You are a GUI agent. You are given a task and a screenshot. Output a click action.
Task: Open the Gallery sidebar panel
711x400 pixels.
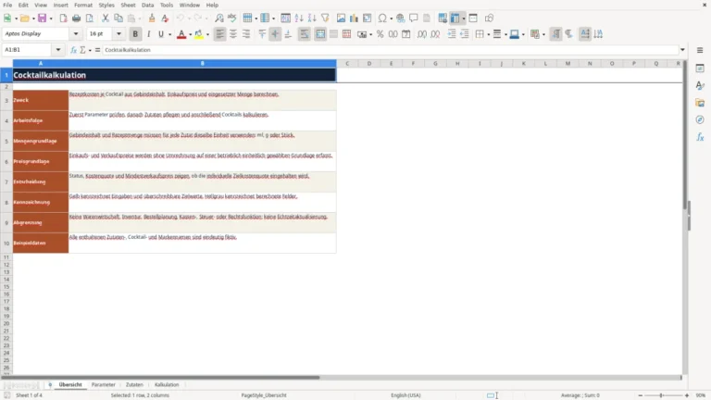point(700,103)
